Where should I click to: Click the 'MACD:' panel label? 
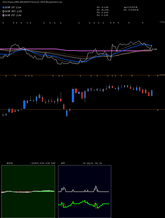coord(10,163)
